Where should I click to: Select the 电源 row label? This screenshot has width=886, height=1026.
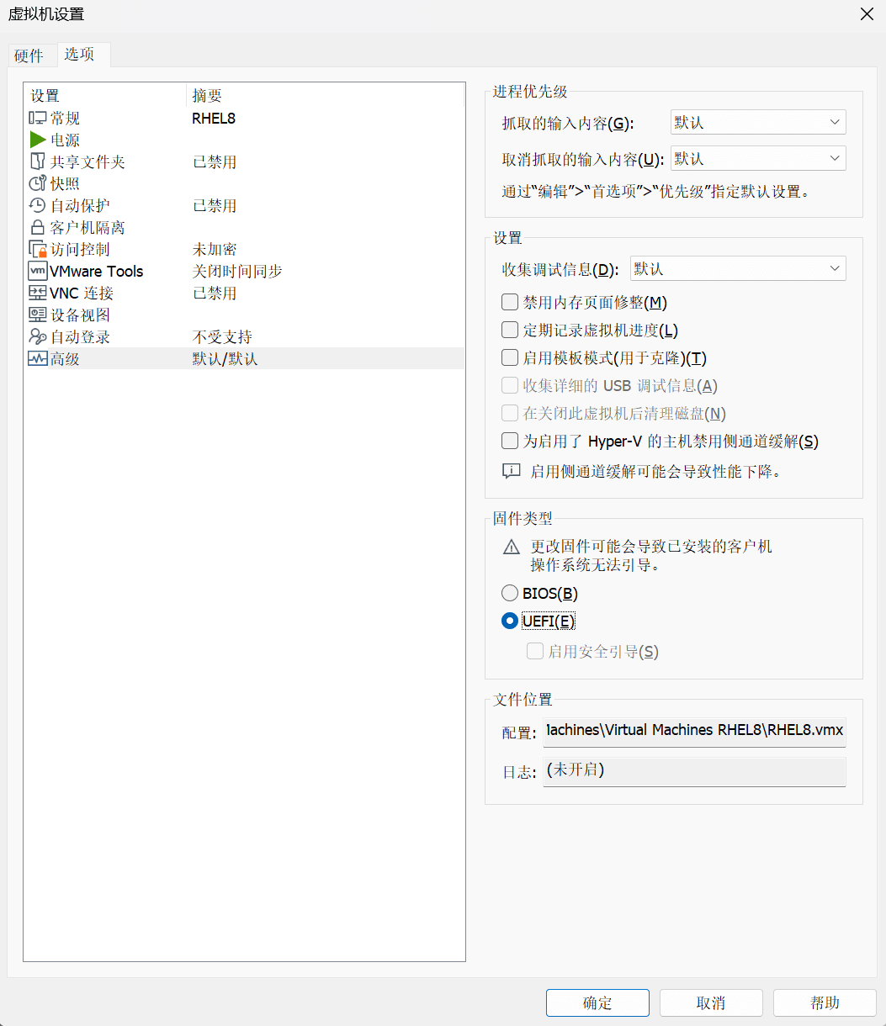[66, 140]
